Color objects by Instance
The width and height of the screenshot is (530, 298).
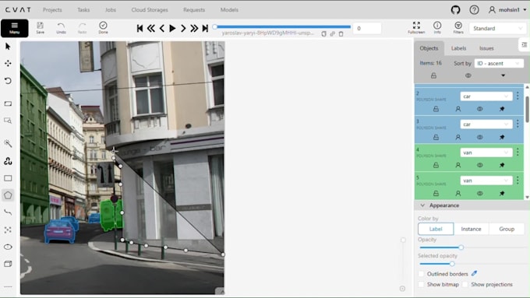(472, 229)
